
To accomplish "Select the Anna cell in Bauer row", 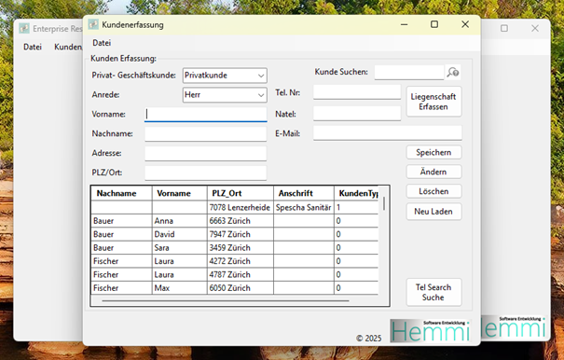I will pos(180,221).
